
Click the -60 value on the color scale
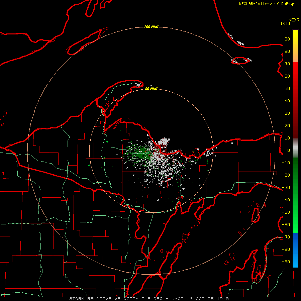(286, 225)
